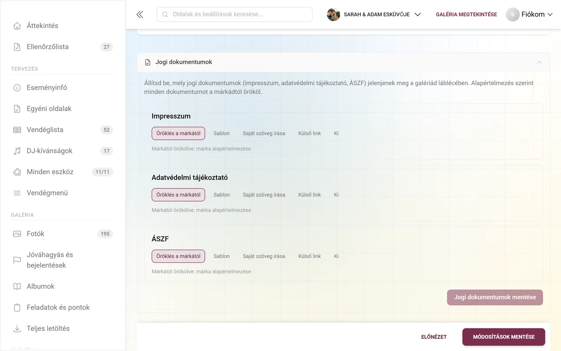Select Saját szöveg írása for Impresszum
The height and width of the screenshot is (351, 561).
tap(264, 133)
